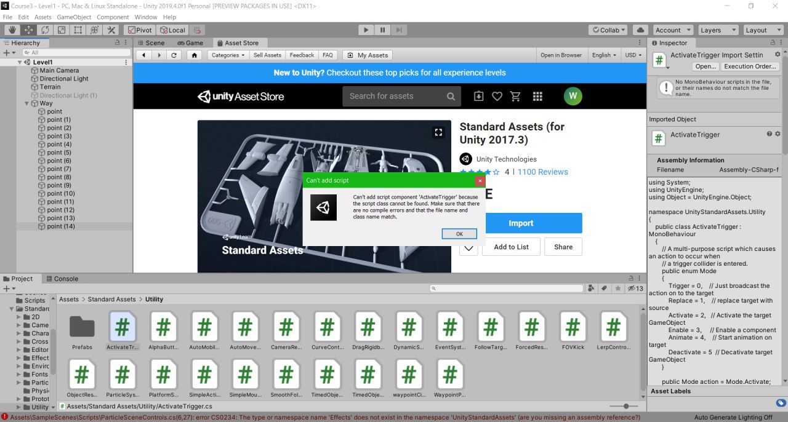Click the Share button
788x422 pixels.
coord(563,247)
